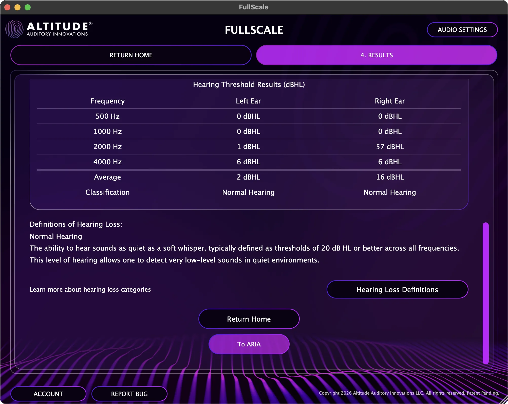
Task: Click the 57 dBHL right ear value
Action: coord(390,147)
